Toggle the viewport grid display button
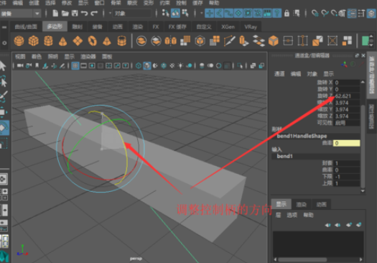377x263 pixels. [75, 65]
